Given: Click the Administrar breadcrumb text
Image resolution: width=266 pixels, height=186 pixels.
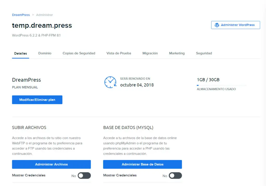Looking at the screenshot, I should 44,15.
